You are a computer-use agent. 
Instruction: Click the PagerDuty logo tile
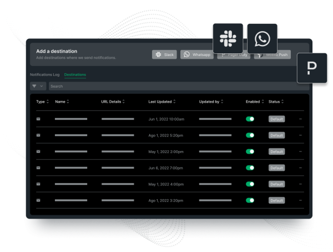point(312,68)
